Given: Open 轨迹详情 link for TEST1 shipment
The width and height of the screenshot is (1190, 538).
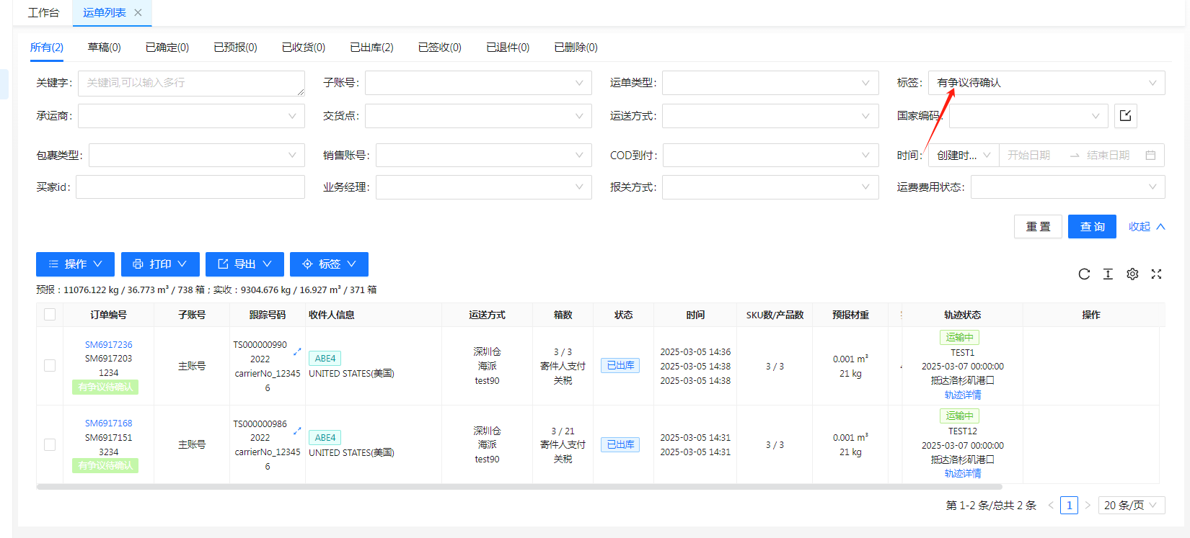Looking at the screenshot, I should tap(962, 395).
